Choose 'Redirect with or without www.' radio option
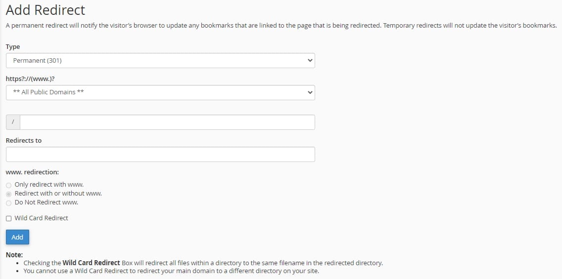 tap(9, 194)
